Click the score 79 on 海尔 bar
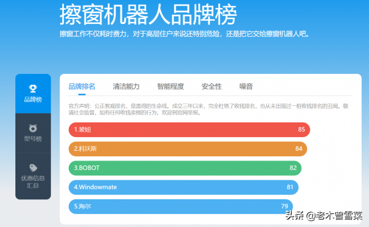Screen dimensions: 369x227 click(285, 206)
